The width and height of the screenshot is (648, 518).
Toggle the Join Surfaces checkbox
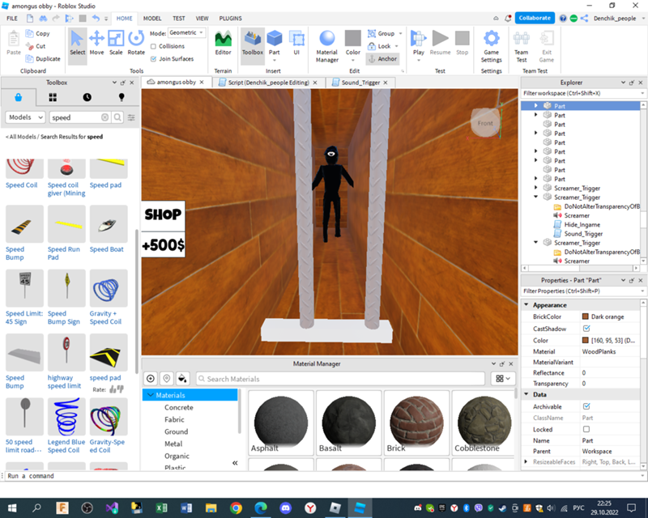point(154,58)
